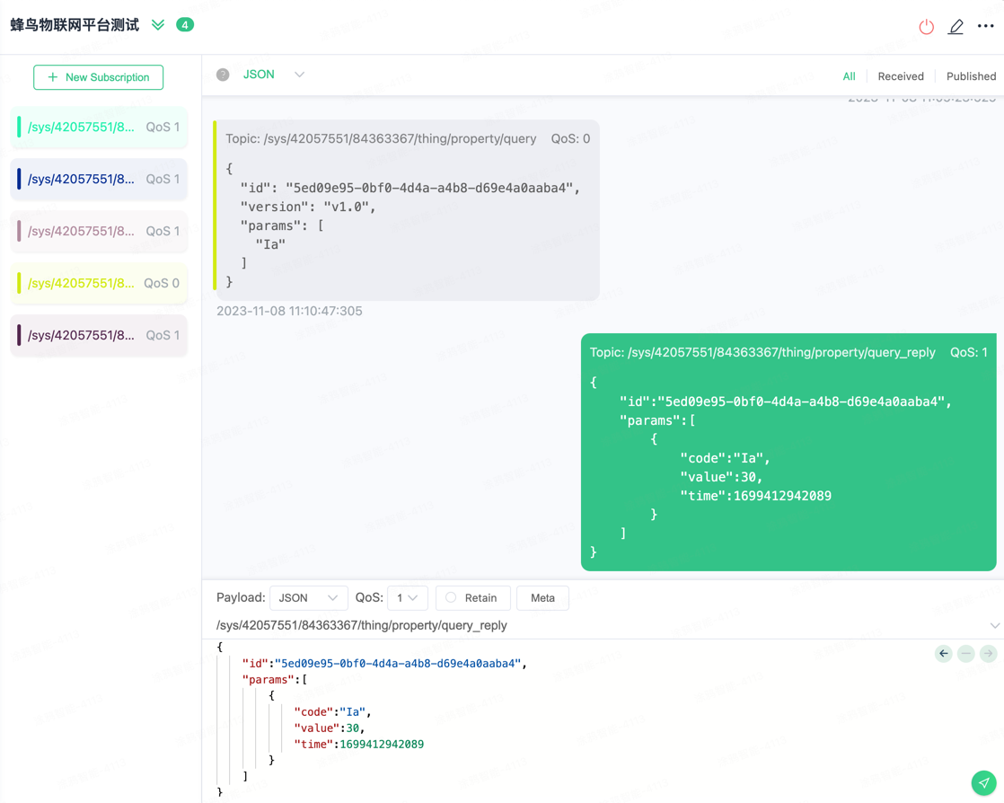The height and width of the screenshot is (803, 1004).
Task: Click the timestamp 2023-11-08 11:10:47:305
Action: [289, 311]
